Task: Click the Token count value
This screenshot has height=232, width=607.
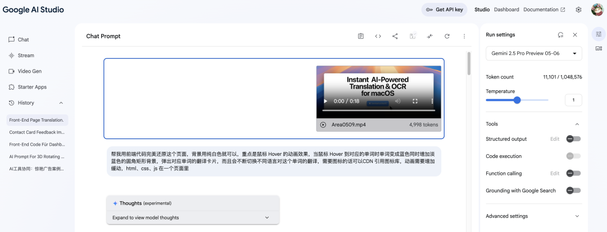Action: point(563,77)
